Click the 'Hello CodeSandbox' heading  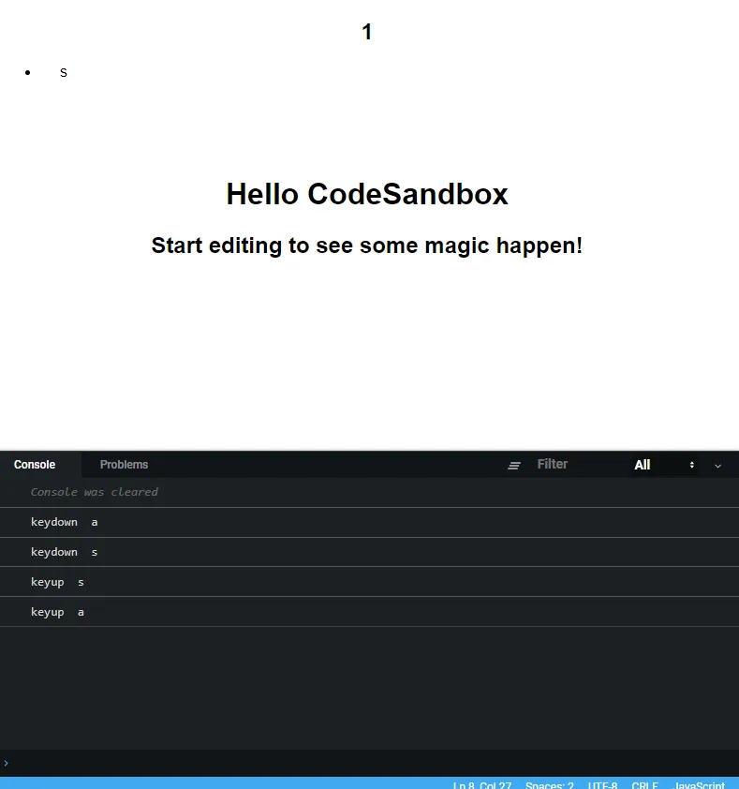coord(367,194)
